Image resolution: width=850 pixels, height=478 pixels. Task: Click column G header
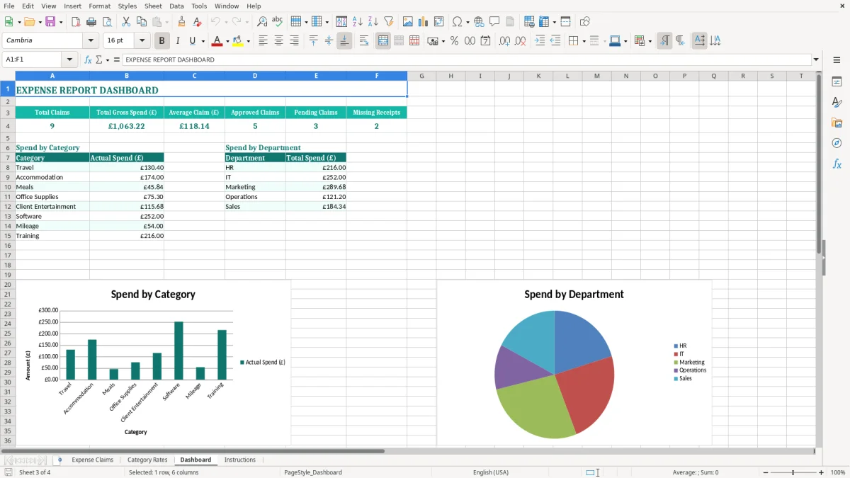421,76
